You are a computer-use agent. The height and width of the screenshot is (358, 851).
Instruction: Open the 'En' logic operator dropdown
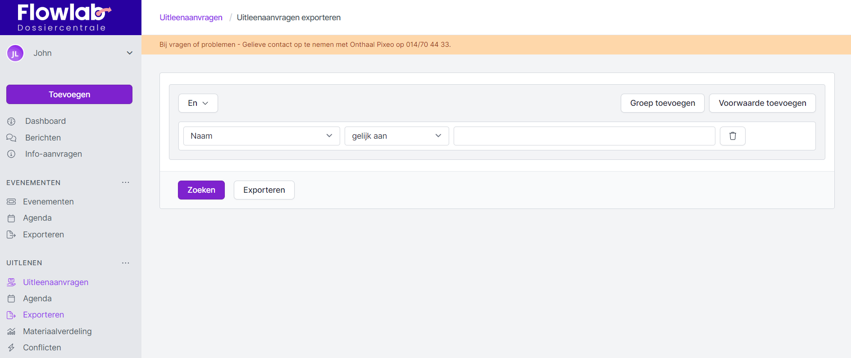coord(198,103)
